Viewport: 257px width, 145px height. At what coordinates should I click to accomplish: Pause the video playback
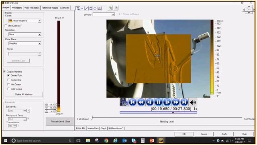coord(158,102)
